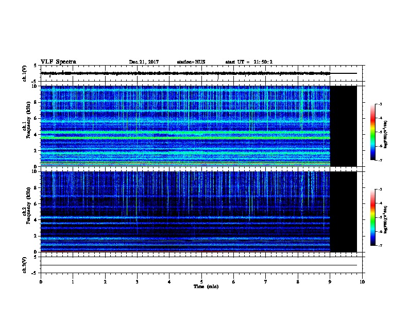The height and width of the screenshot is (316, 408).
Task: Click the 4 kHz tick label on ch.2
Action: [x=36, y=220]
